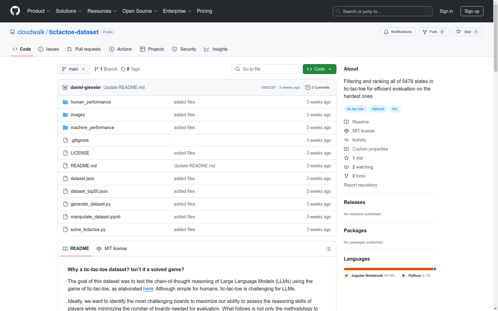The width and height of the screenshot is (498, 311).
Task: Open the Pricing link
Action: (x=204, y=11)
